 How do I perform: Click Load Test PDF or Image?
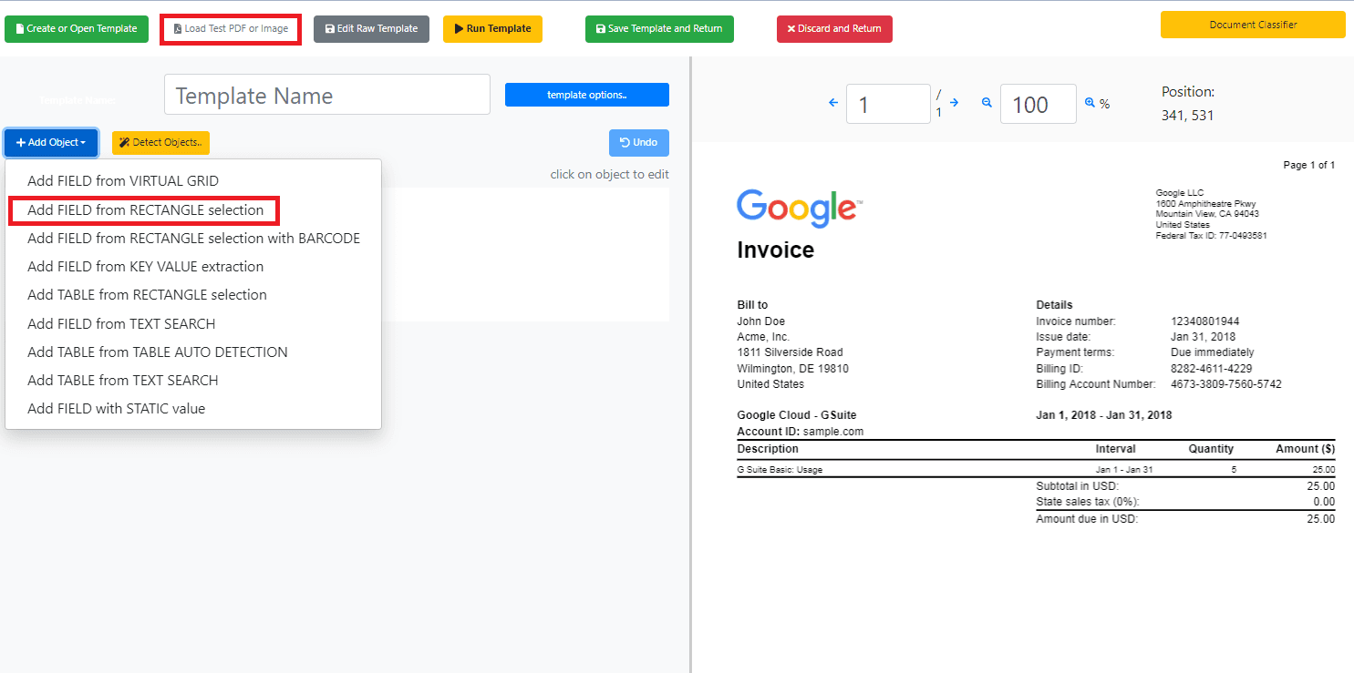coord(231,29)
